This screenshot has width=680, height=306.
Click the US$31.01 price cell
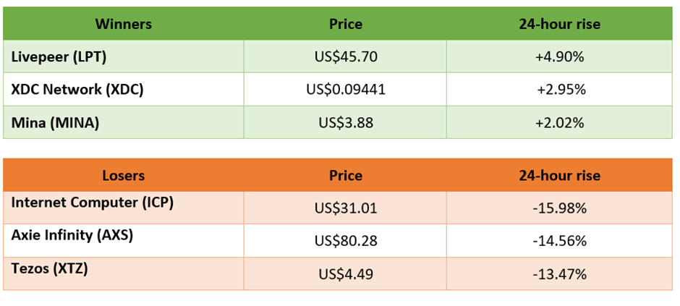coord(345,208)
